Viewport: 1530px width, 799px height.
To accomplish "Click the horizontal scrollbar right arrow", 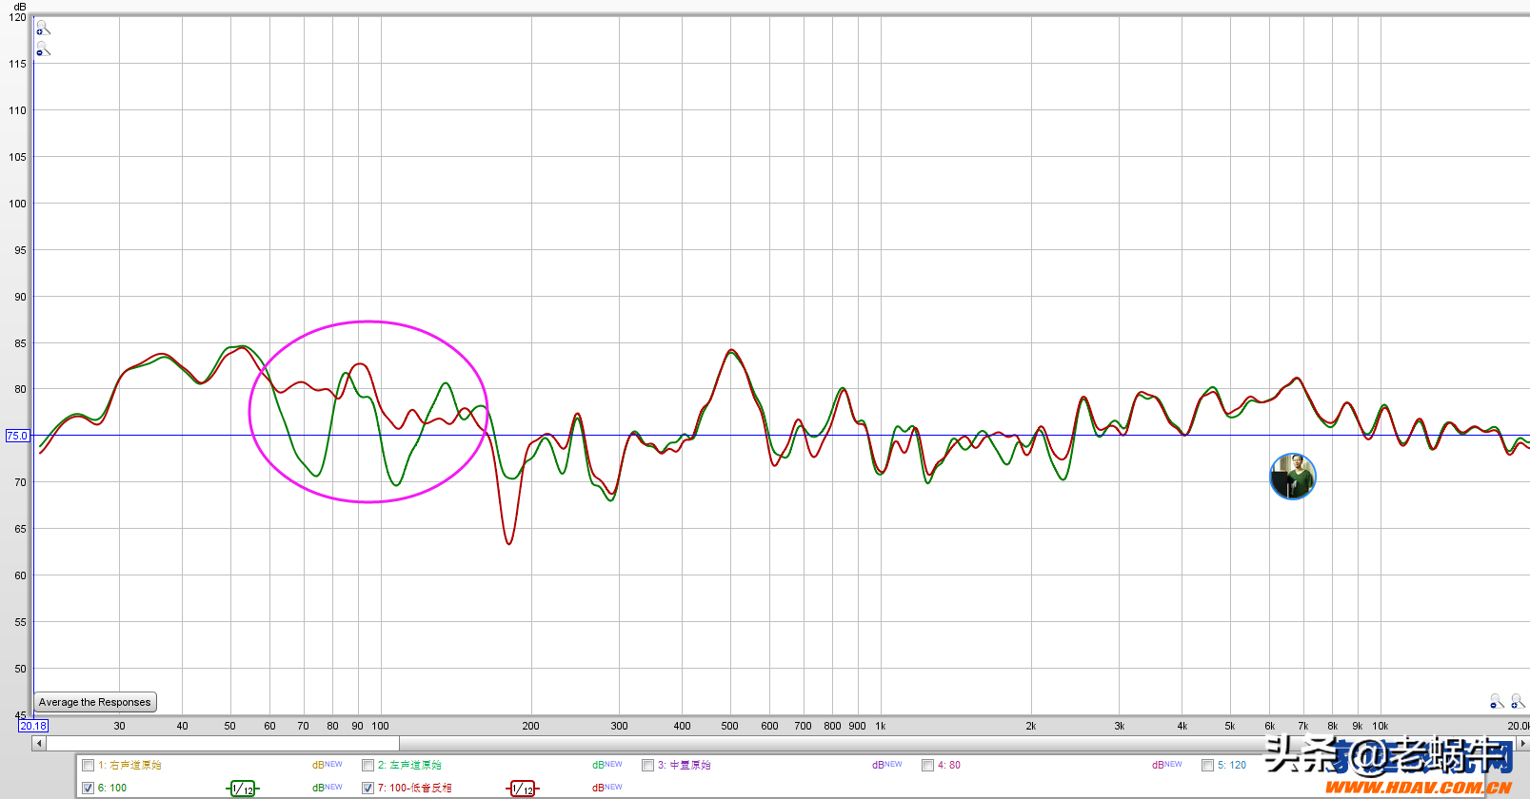I will (x=1522, y=743).
